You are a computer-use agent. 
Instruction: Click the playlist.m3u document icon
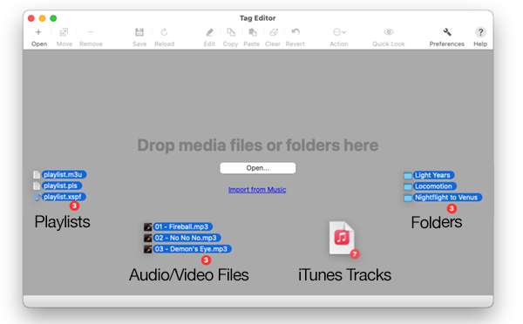[37, 175]
